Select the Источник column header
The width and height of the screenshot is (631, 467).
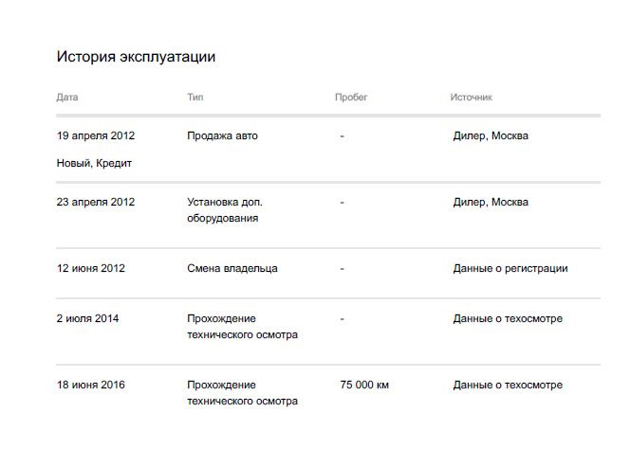click(471, 98)
